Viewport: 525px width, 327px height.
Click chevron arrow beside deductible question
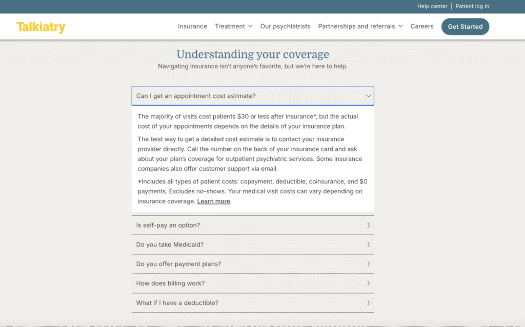tap(368, 303)
